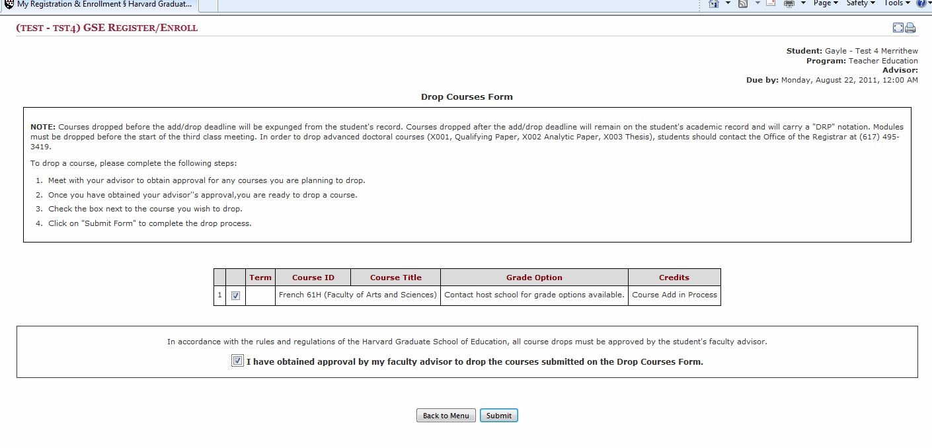
Task: Click the 'Meet with your advisor' step
Action: pyautogui.click(x=206, y=180)
